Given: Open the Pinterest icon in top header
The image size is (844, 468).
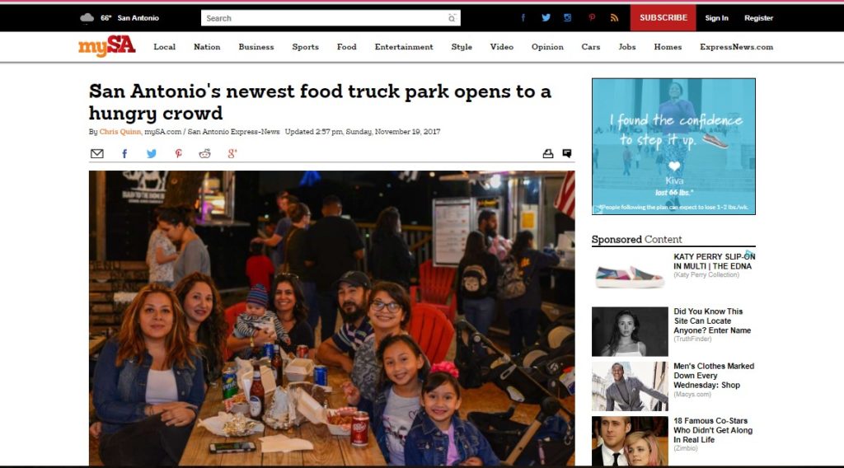Looking at the screenshot, I should tap(592, 18).
